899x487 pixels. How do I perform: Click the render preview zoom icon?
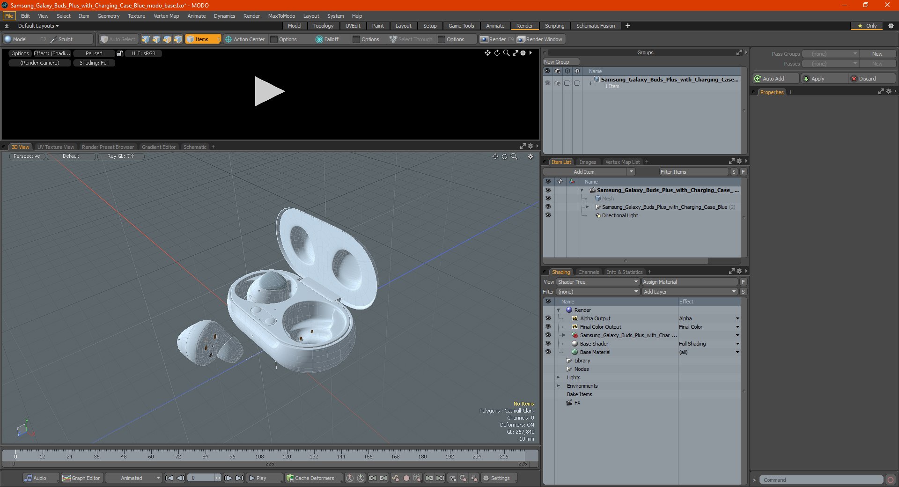tap(506, 53)
